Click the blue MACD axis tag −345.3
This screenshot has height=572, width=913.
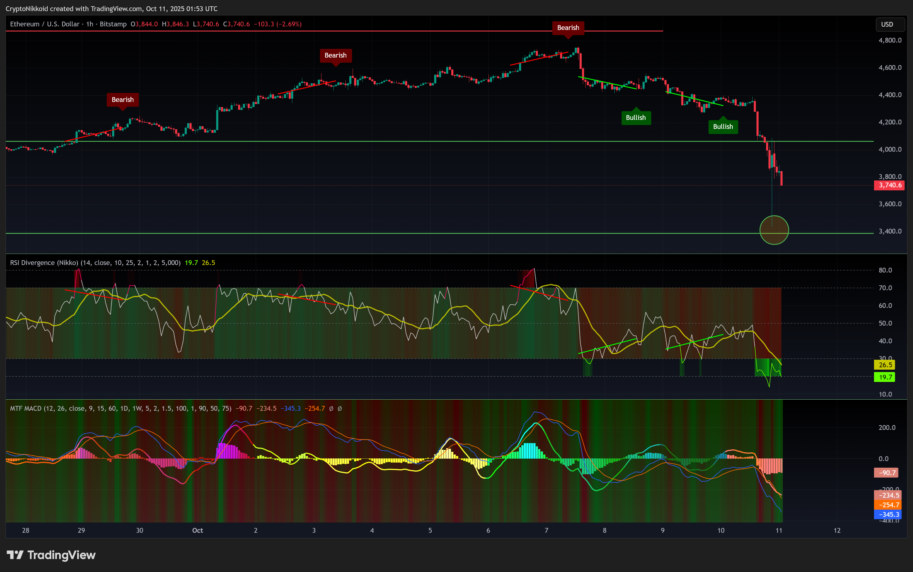pyautogui.click(x=888, y=514)
